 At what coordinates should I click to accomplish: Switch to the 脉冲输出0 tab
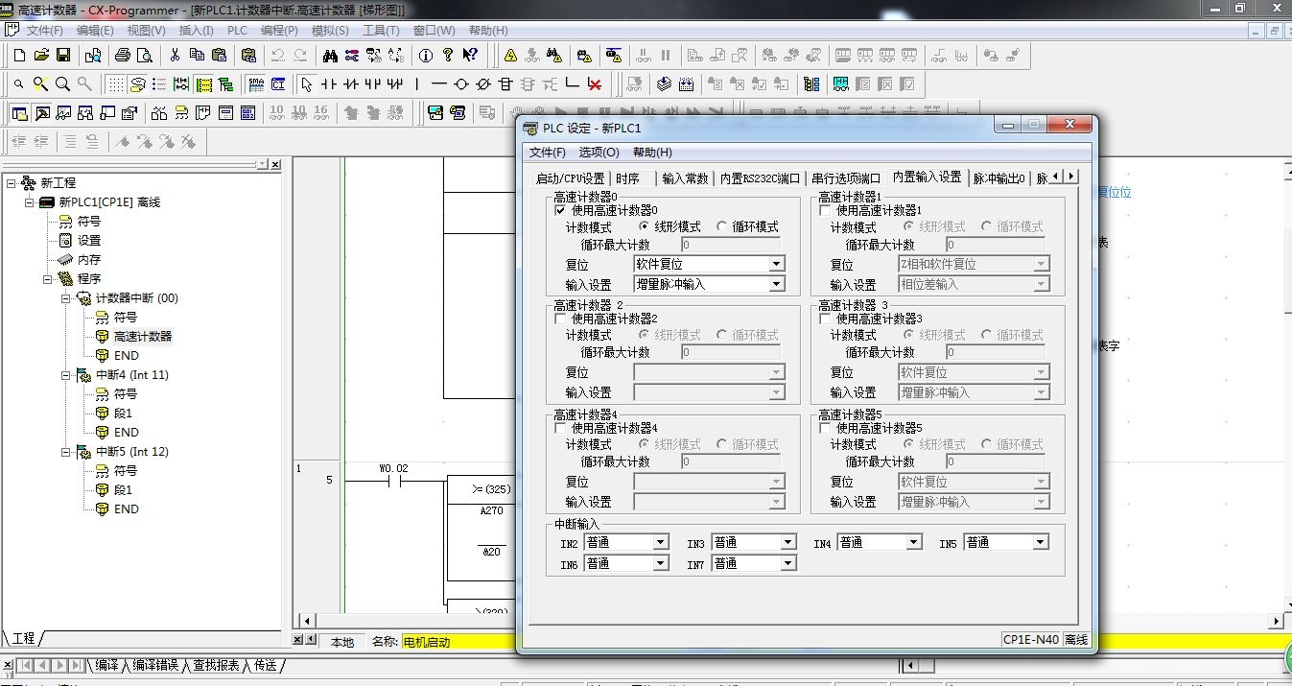tap(999, 178)
